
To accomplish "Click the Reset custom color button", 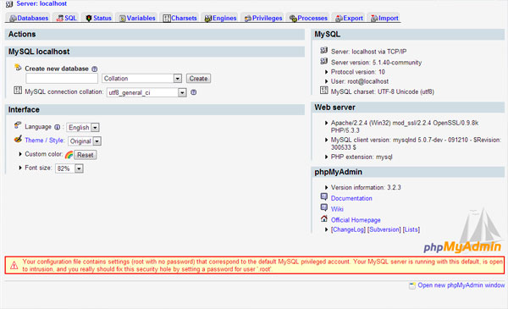I will coord(86,155).
